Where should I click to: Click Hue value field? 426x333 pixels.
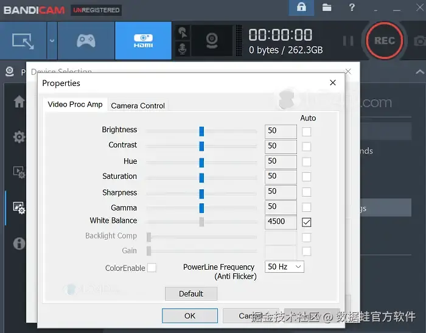tap(281, 162)
